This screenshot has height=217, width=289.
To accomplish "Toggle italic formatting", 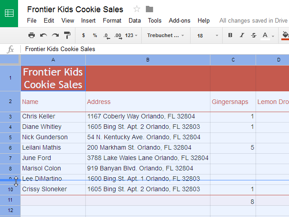I will pos(242,35).
